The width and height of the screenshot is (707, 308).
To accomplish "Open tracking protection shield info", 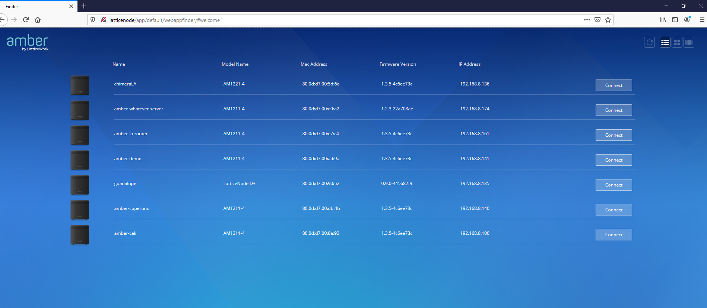I will (93, 20).
